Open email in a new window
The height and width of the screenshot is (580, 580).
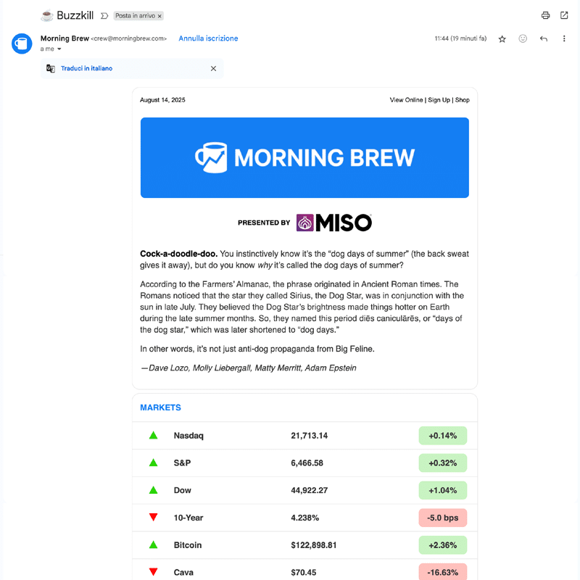564,15
